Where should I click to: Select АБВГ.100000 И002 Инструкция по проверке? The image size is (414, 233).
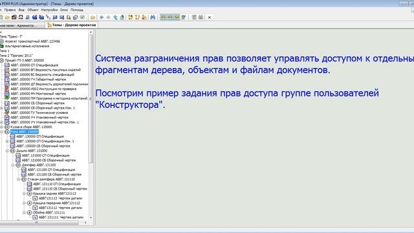(x=43, y=89)
